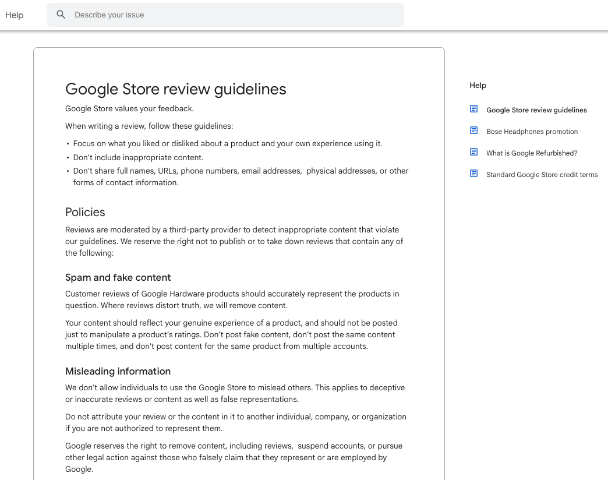Click the bullet starting Don't share full names
Viewport: 608px width, 480px height.
241,177
